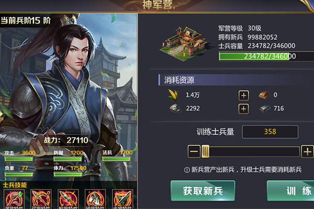Increase training amount with plus button
Image resolution: width=314 pixels, height=209 pixels.
[x=307, y=152]
